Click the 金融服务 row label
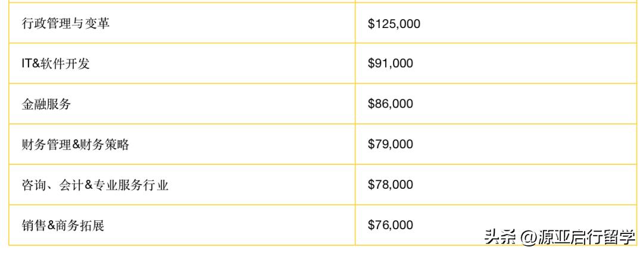Screen dimensions: 643x253 (x=46, y=104)
